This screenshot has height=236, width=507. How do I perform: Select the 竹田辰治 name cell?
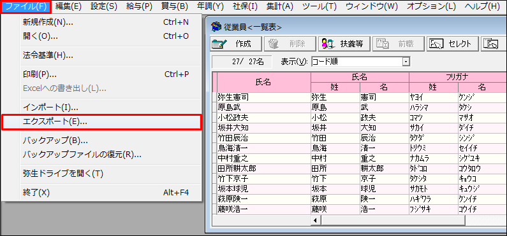263,138
